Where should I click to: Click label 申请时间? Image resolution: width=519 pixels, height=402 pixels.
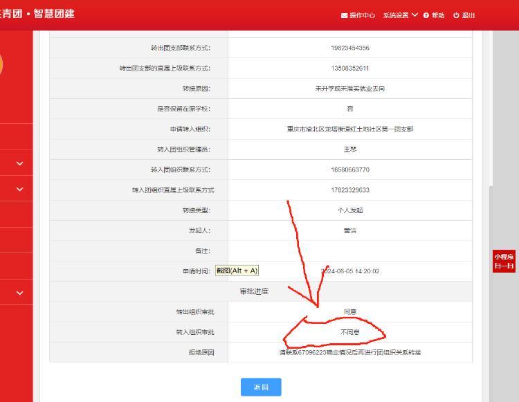click(x=197, y=271)
